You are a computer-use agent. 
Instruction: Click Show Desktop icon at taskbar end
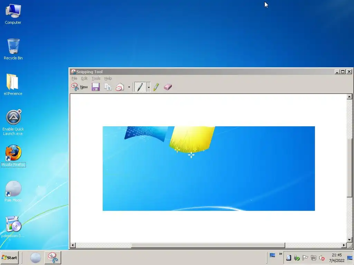350,258
